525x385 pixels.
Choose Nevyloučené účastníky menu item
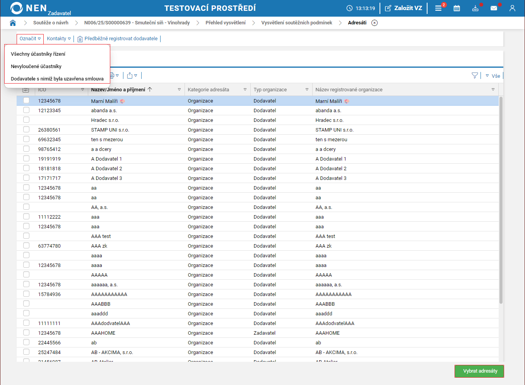pyautogui.click(x=36, y=67)
